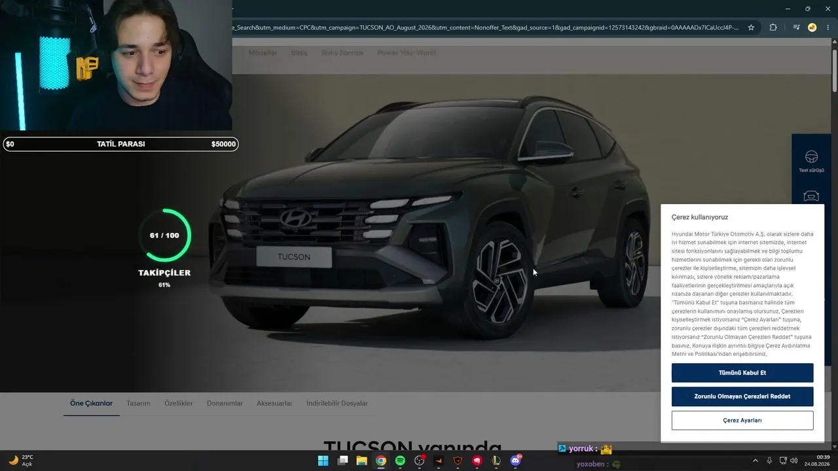Open Spotify from the taskbar

point(400,461)
